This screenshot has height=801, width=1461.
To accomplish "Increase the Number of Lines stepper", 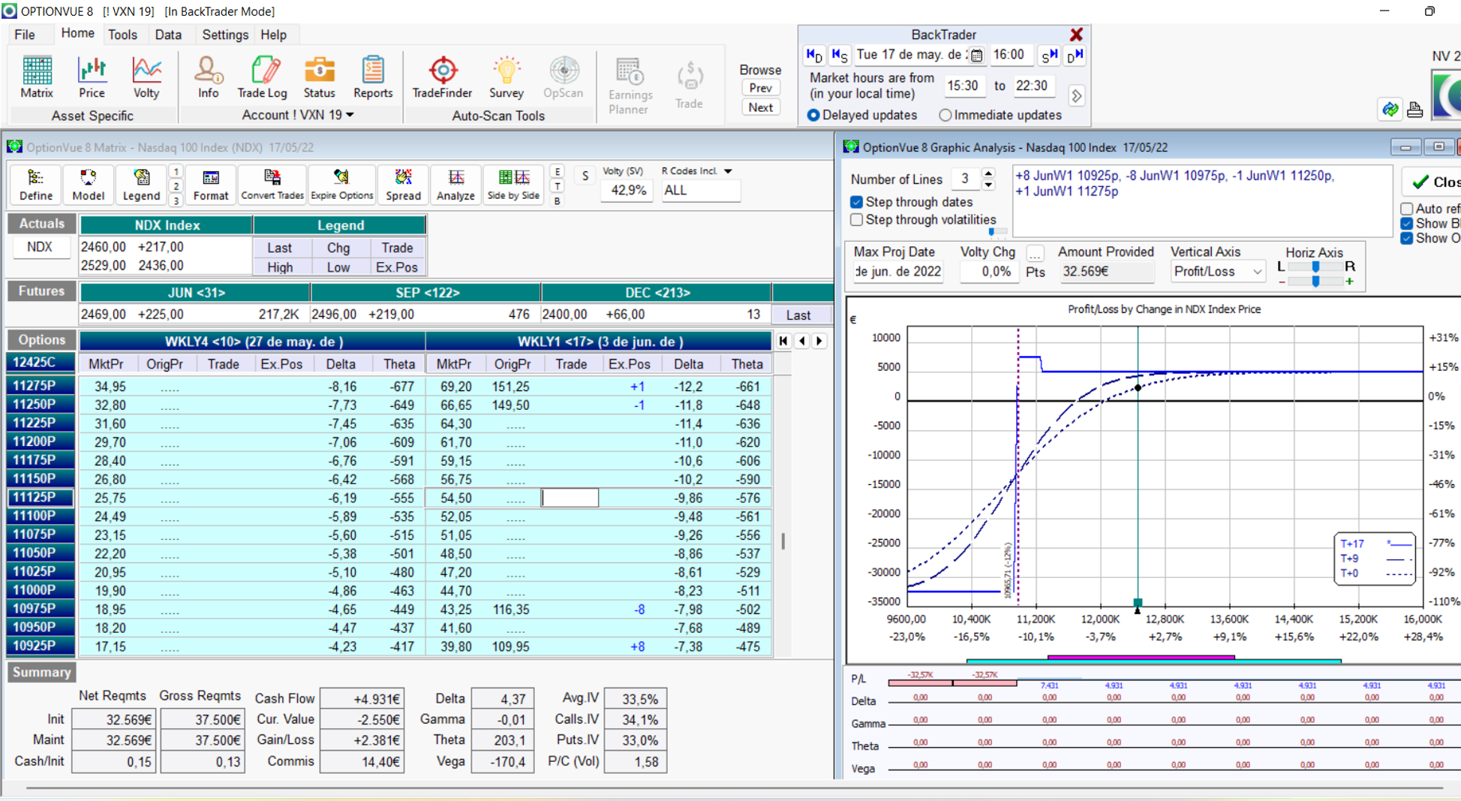I will tap(988, 173).
